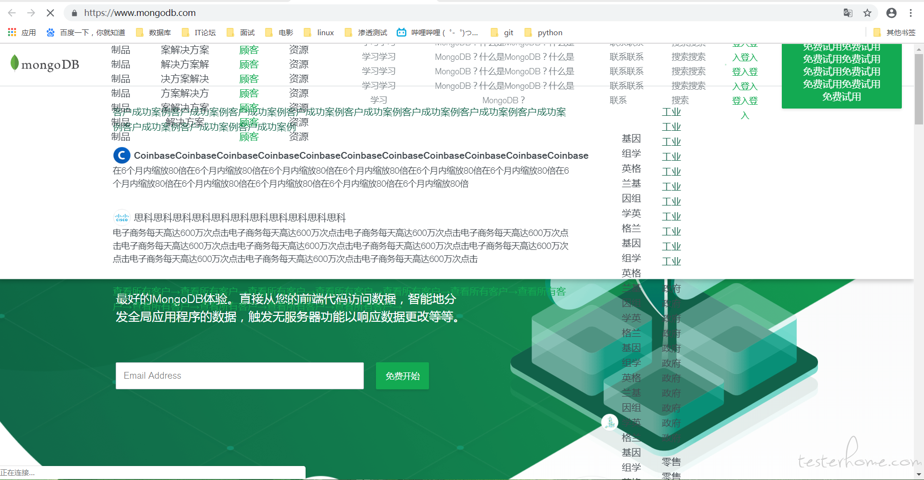Open the Google Translate page icon
The width and height of the screenshot is (924, 480).
[848, 13]
